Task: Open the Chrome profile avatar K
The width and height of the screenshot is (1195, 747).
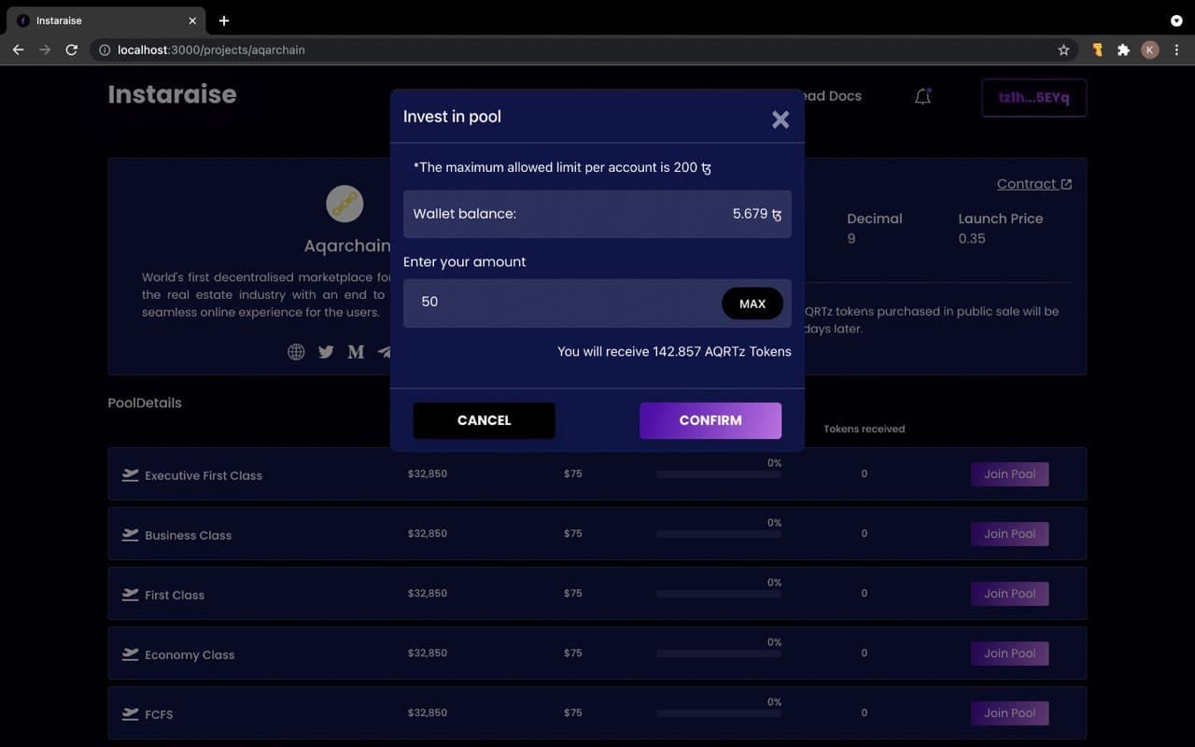Action: pyautogui.click(x=1150, y=49)
